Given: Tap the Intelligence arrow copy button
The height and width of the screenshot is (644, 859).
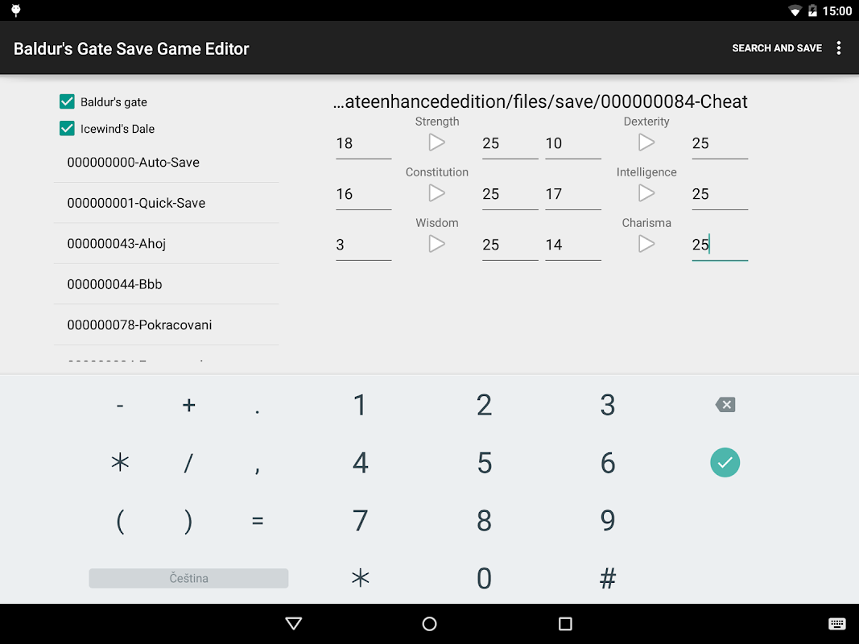Looking at the screenshot, I should coord(646,192).
